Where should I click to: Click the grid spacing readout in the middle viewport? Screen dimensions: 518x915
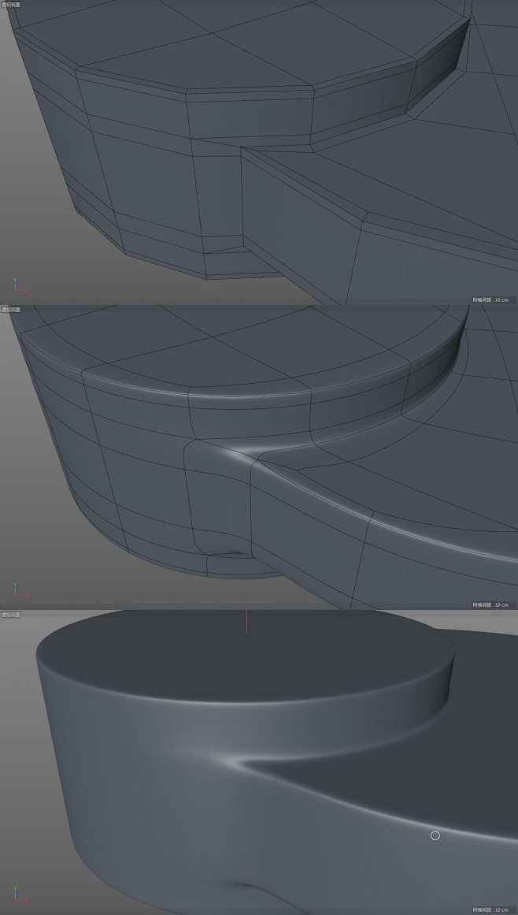coord(490,604)
